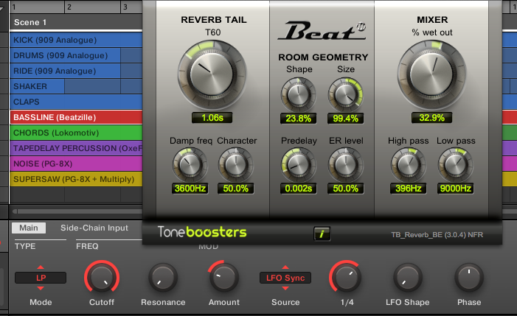Switch to the Side-Chain Input tab
This screenshot has height=316, width=517.
pos(94,228)
